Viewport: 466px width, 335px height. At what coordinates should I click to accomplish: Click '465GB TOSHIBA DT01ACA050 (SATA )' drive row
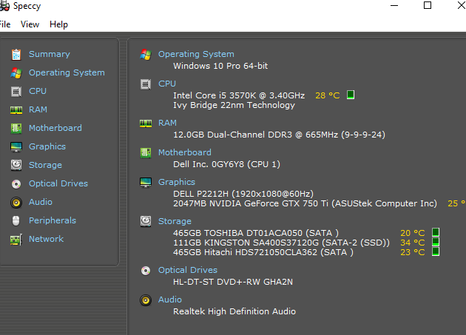click(256, 233)
